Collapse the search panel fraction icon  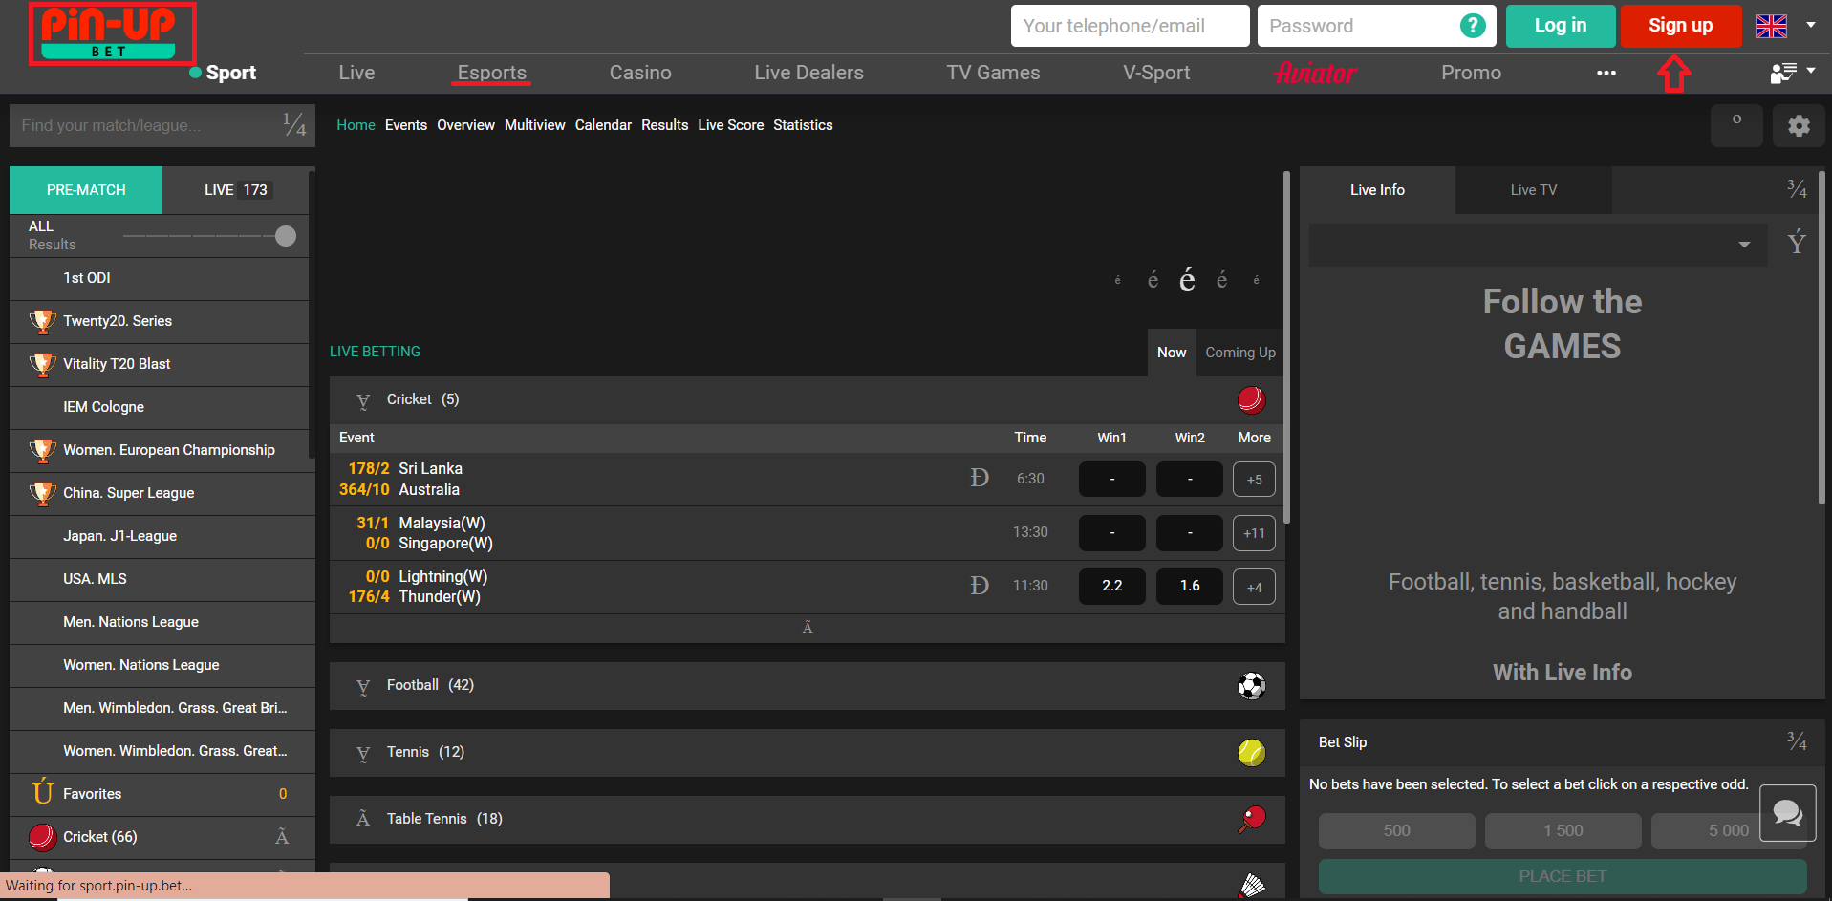(294, 125)
